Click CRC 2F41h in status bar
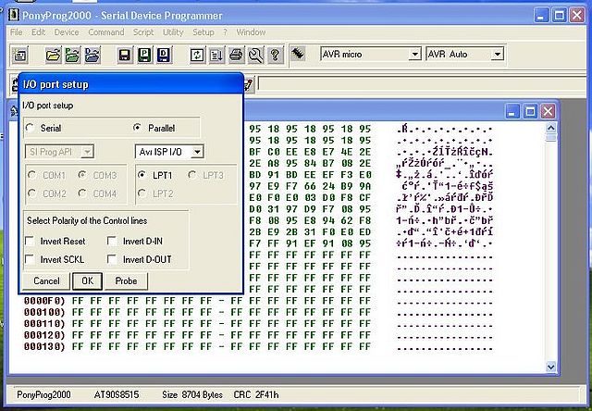This screenshot has width=592, height=411. [x=256, y=394]
